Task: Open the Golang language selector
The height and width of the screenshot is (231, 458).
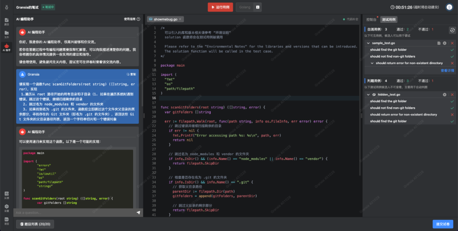Action: pos(245,7)
